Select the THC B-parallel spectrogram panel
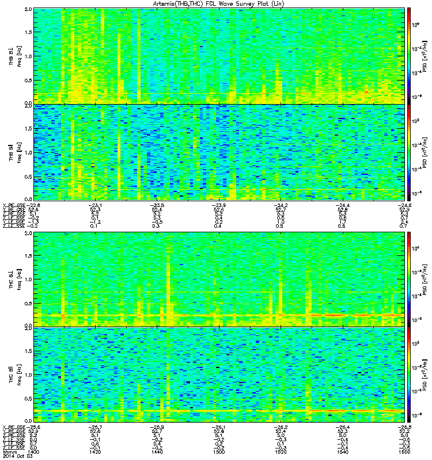 (x=219, y=375)
